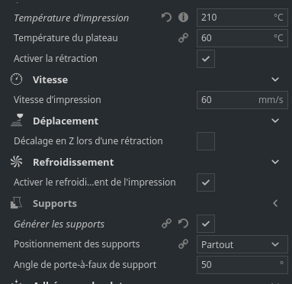Click the Refroidissement fan icon
Viewport: 292px width, 284px height.
tap(17, 162)
